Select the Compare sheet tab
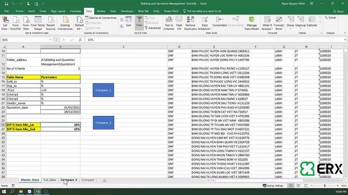Viewport: 348px width, 195px height. [88, 180]
